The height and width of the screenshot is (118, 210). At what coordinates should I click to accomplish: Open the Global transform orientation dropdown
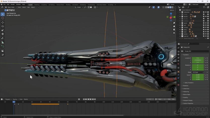click(x=79, y=7)
